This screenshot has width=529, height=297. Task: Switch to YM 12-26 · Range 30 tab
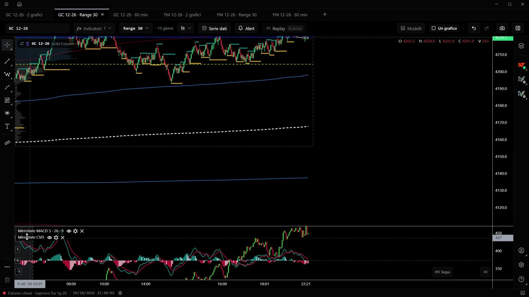coord(237,15)
